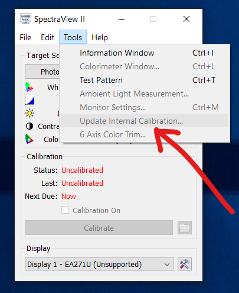Open the Help menu
239x293 pixels.
pos(100,37)
